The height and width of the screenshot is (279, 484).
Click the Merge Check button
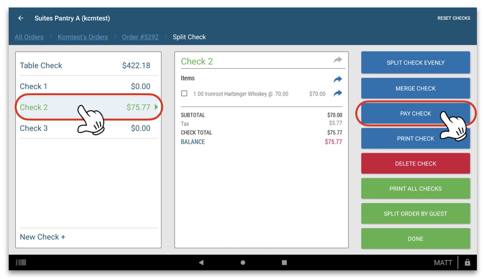(415, 88)
